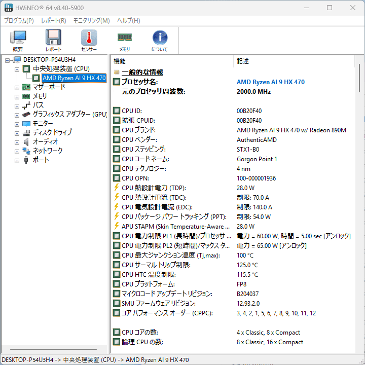Open the について info icon

(x=160, y=41)
